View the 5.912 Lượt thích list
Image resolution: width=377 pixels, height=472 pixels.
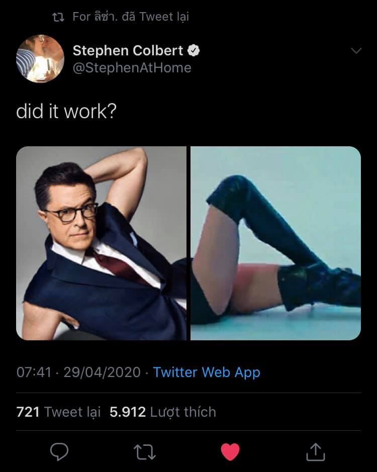(x=162, y=412)
